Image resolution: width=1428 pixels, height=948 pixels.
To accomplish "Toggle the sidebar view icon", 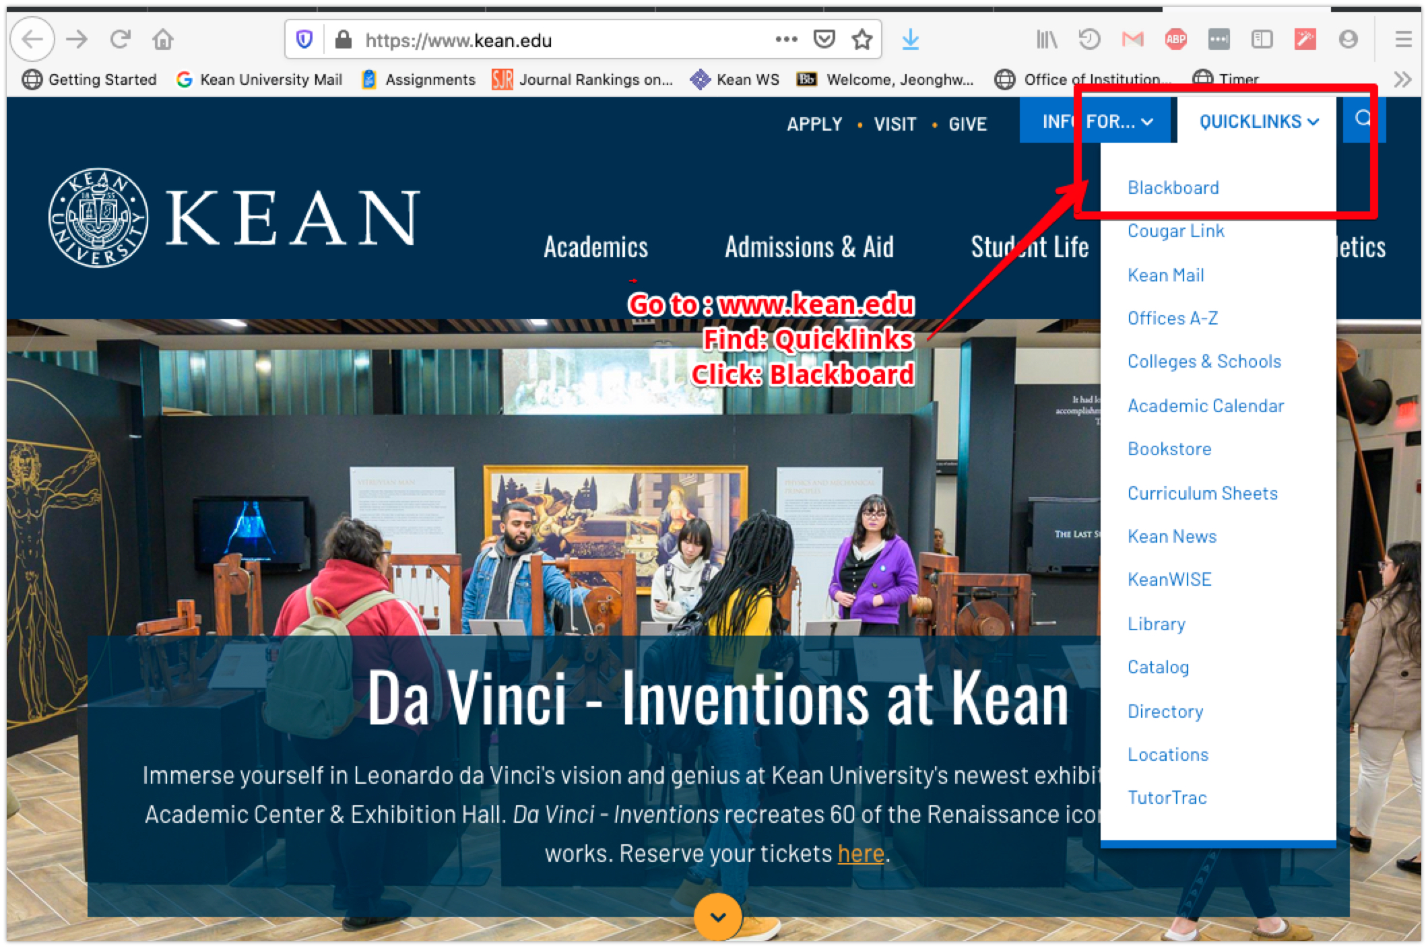I will click(1262, 40).
